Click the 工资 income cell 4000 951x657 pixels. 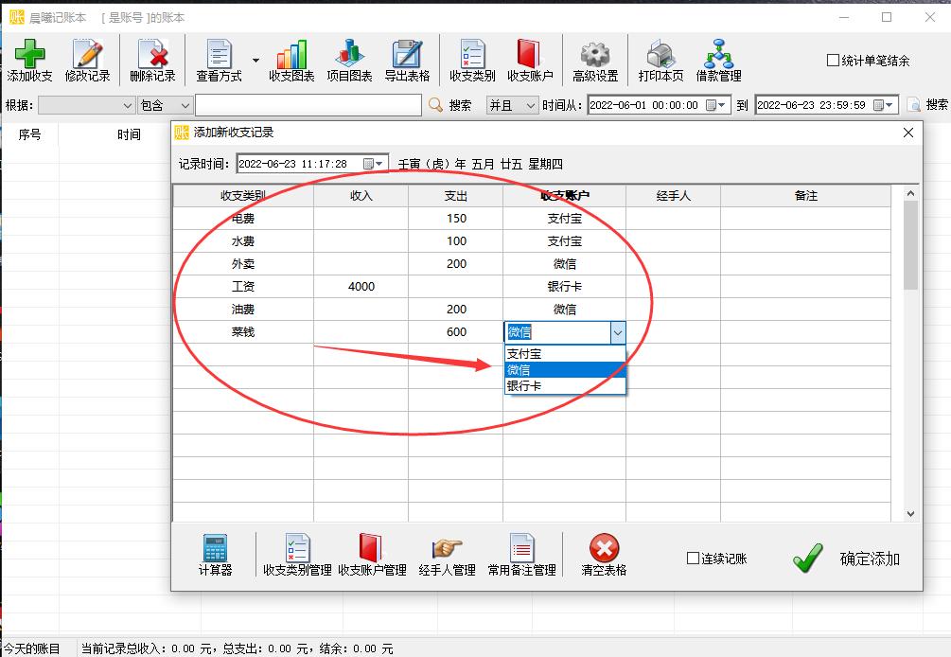coord(361,286)
